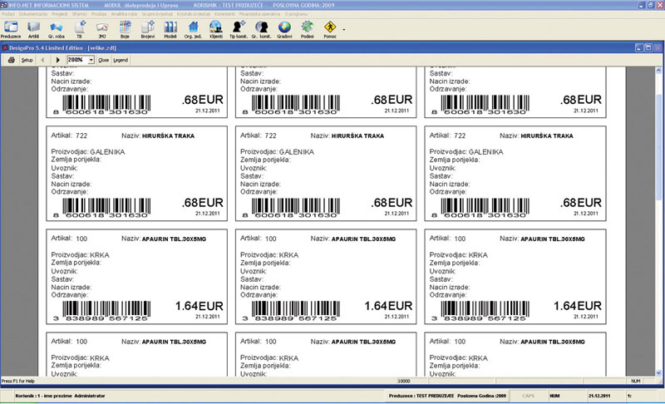The image size is (665, 404).
Task: Open the Org. jed. house icon
Action: tap(193, 29)
